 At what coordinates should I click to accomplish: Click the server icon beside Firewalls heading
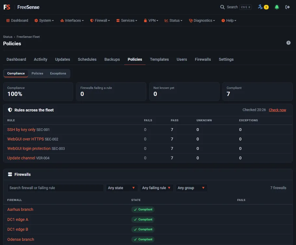(10, 174)
